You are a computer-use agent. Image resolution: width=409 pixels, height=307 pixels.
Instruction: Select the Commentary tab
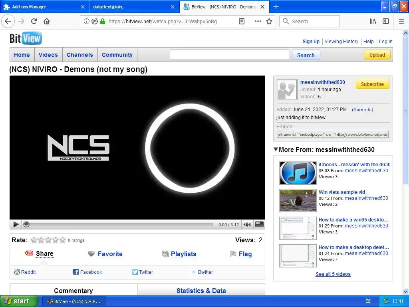[x=73, y=291]
